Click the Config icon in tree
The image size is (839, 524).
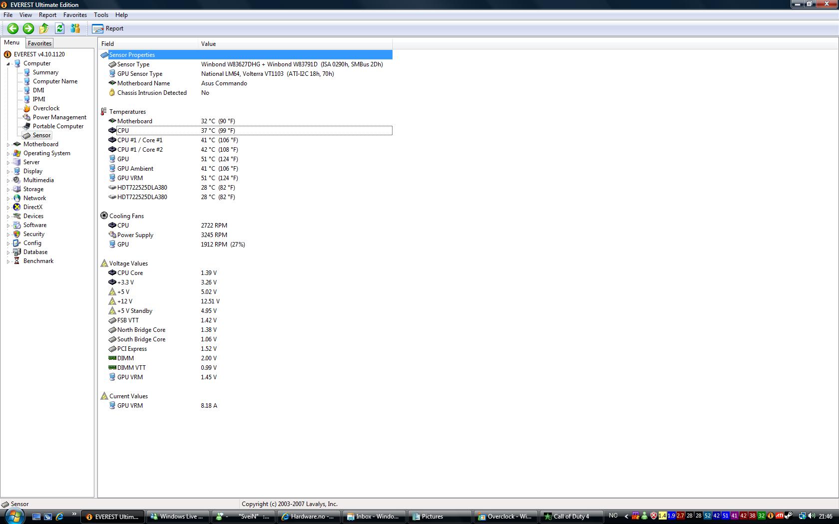pos(17,243)
